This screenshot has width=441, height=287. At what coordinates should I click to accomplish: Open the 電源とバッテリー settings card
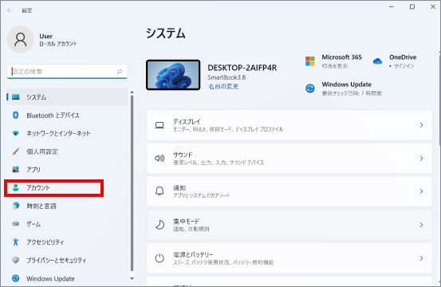289,258
